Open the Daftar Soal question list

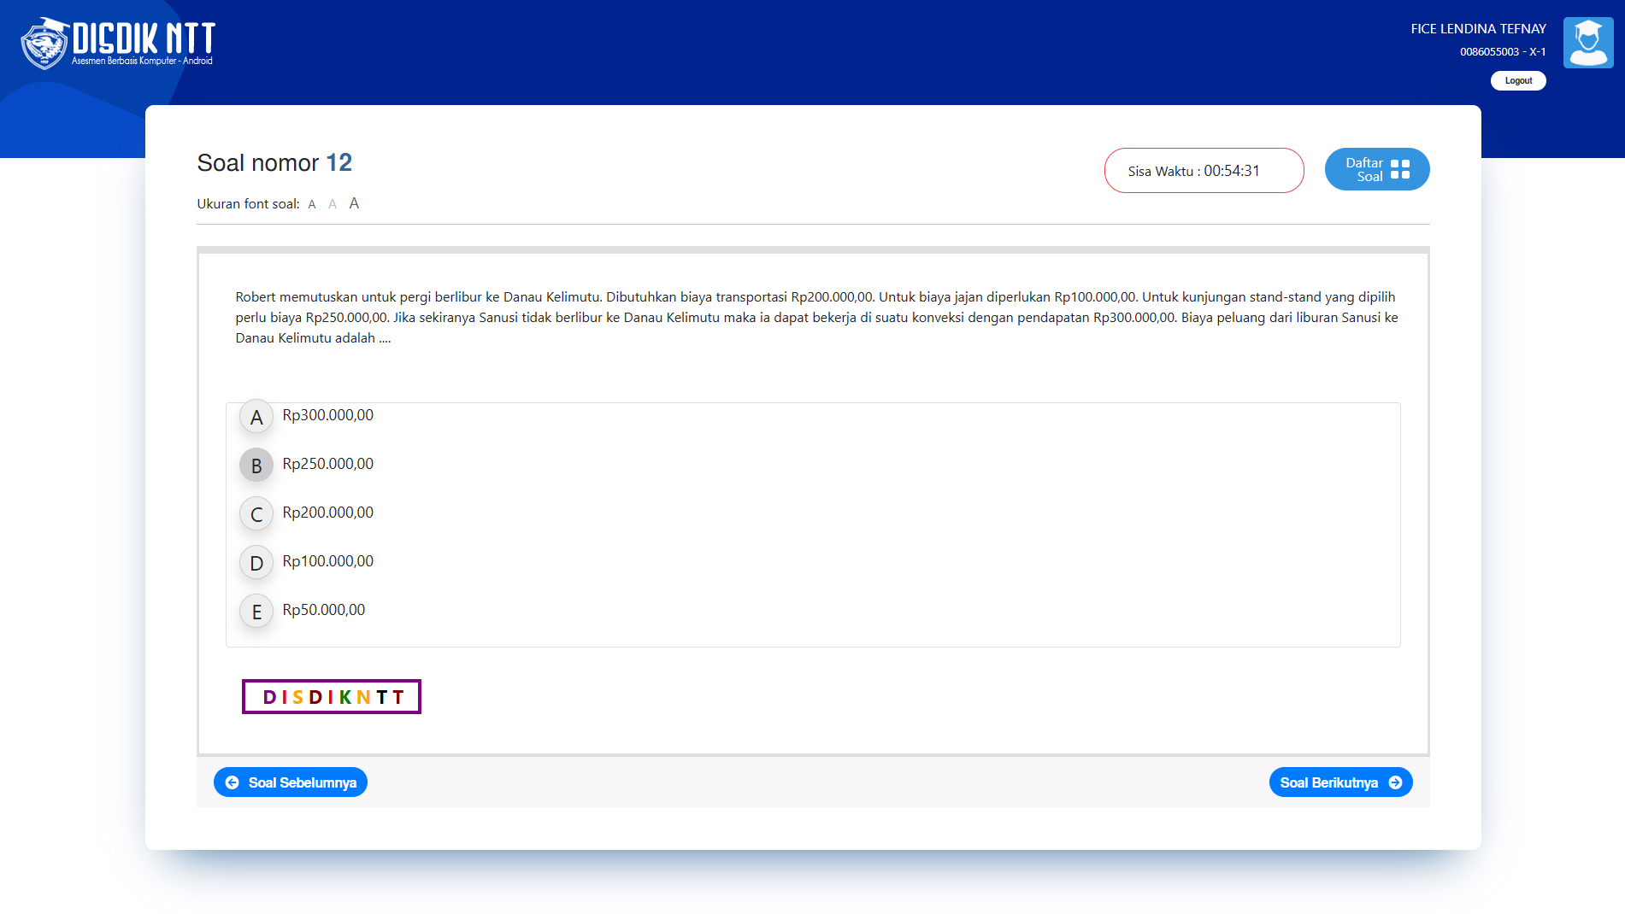(x=1377, y=169)
